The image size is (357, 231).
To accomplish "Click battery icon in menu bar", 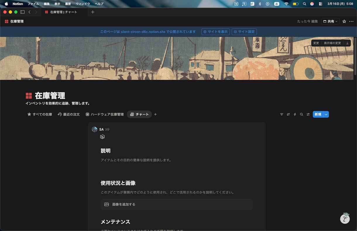I will tap(296, 4).
